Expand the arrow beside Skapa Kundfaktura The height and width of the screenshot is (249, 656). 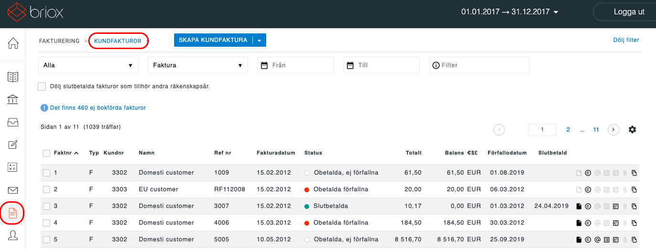[259, 41]
